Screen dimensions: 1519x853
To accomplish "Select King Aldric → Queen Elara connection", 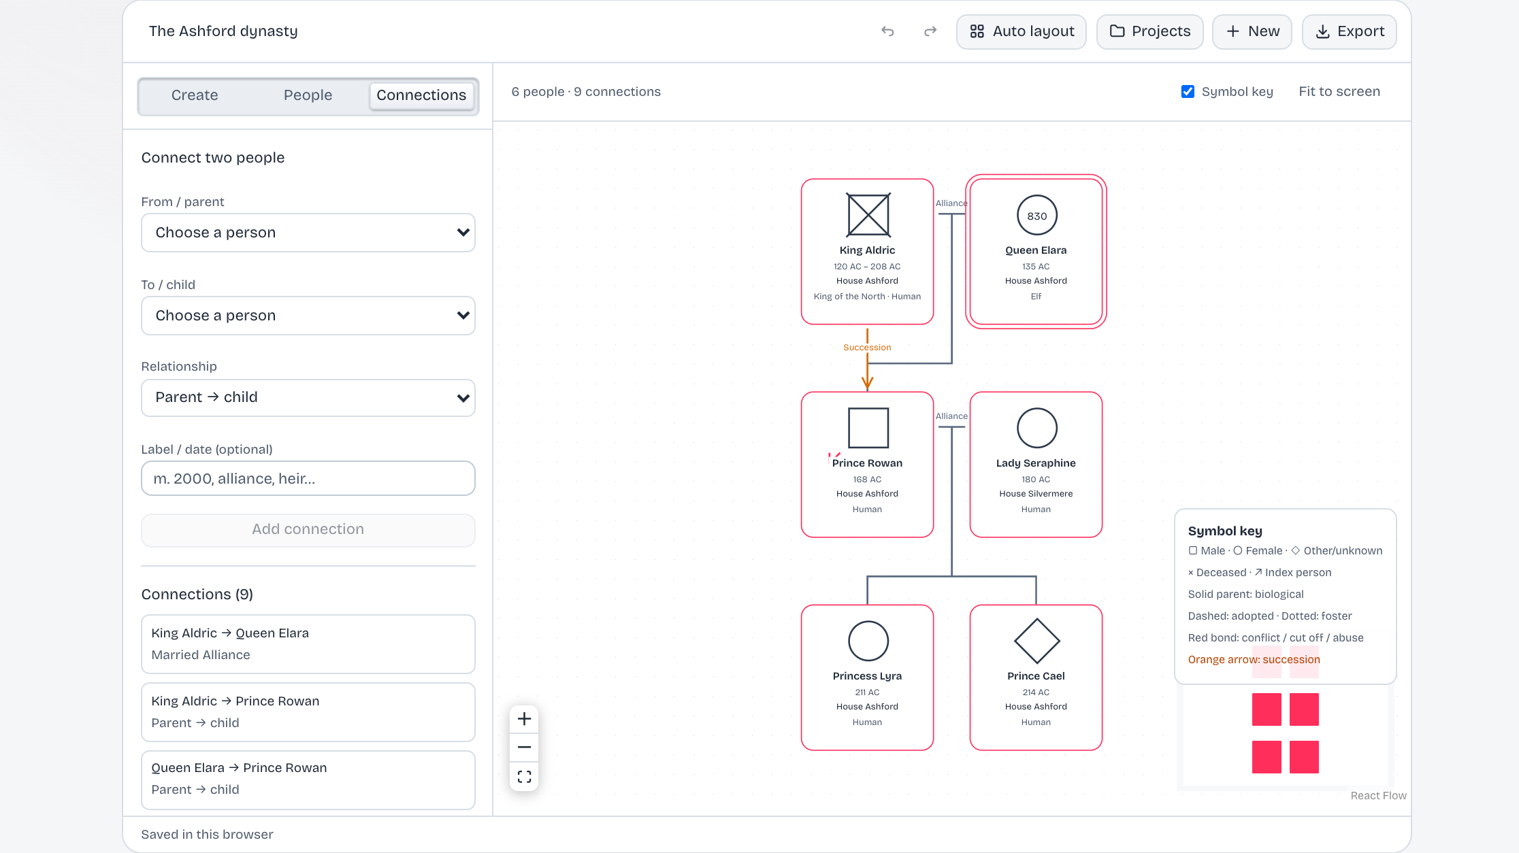I will 308,643.
